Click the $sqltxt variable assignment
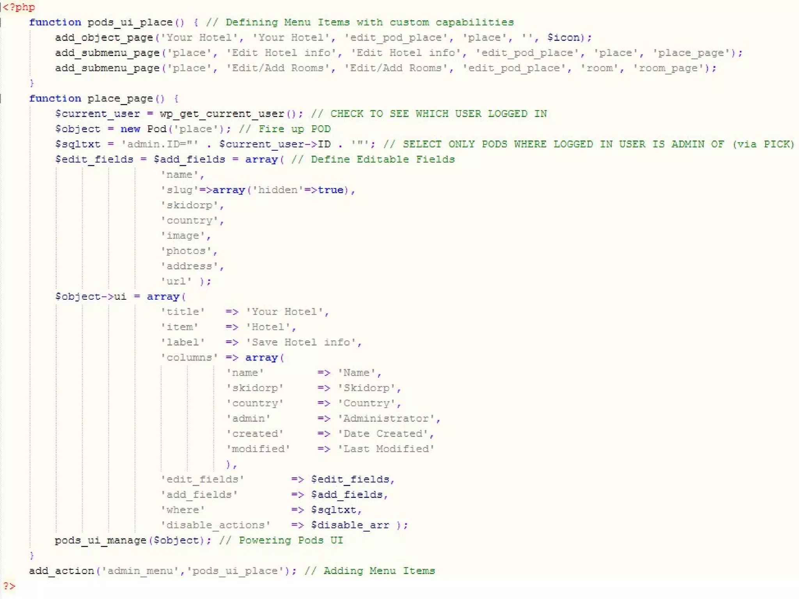This screenshot has height=599, width=799. pos(78,144)
